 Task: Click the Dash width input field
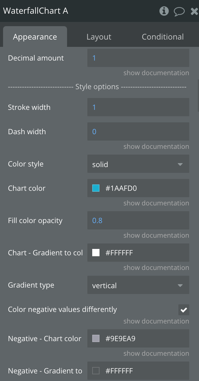pyautogui.click(x=138, y=131)
